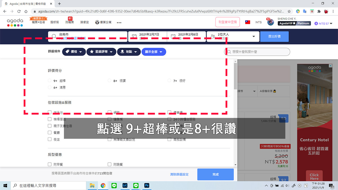Click the search magnifier beside 台南市
Image resolution: width=338 pixels, height=190 pixels.
[x=54, y=36]
